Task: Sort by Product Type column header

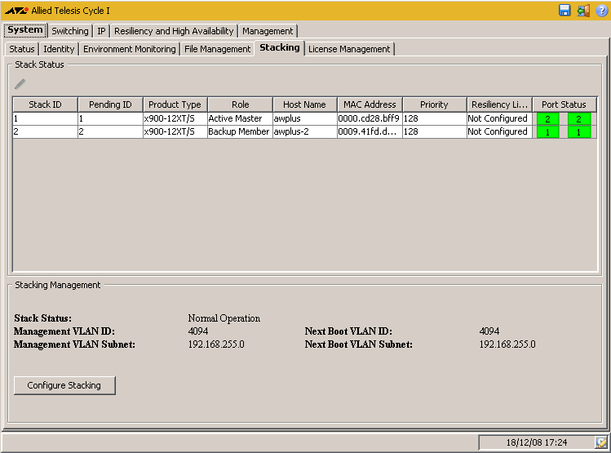Action: [x=175, y=104]
